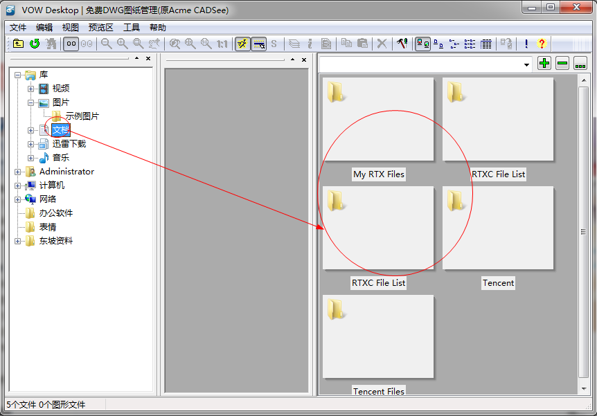Click the zoom previous magnifier icon
The image size is (597, 416).
(175, 44)
